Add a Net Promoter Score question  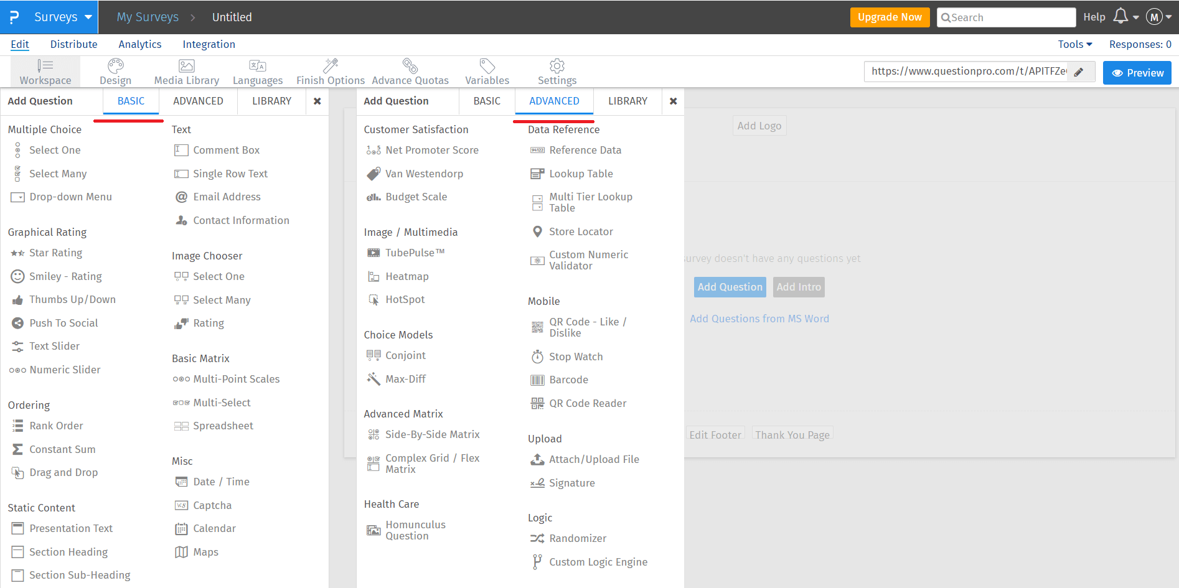pos(431,150)
